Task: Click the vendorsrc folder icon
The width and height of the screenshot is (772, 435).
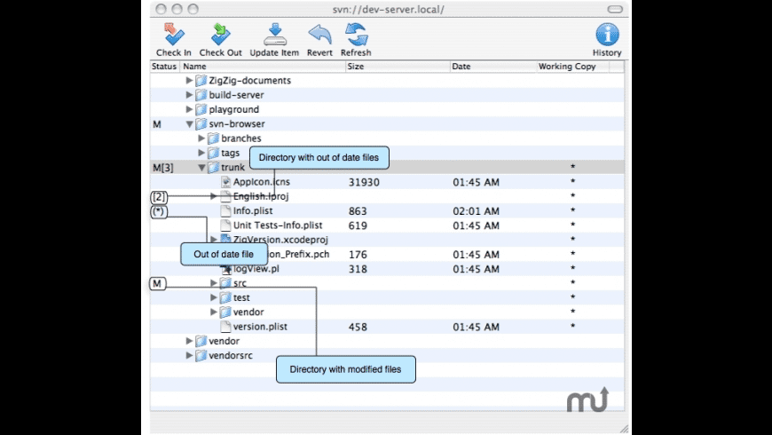Action: point(201,355)
